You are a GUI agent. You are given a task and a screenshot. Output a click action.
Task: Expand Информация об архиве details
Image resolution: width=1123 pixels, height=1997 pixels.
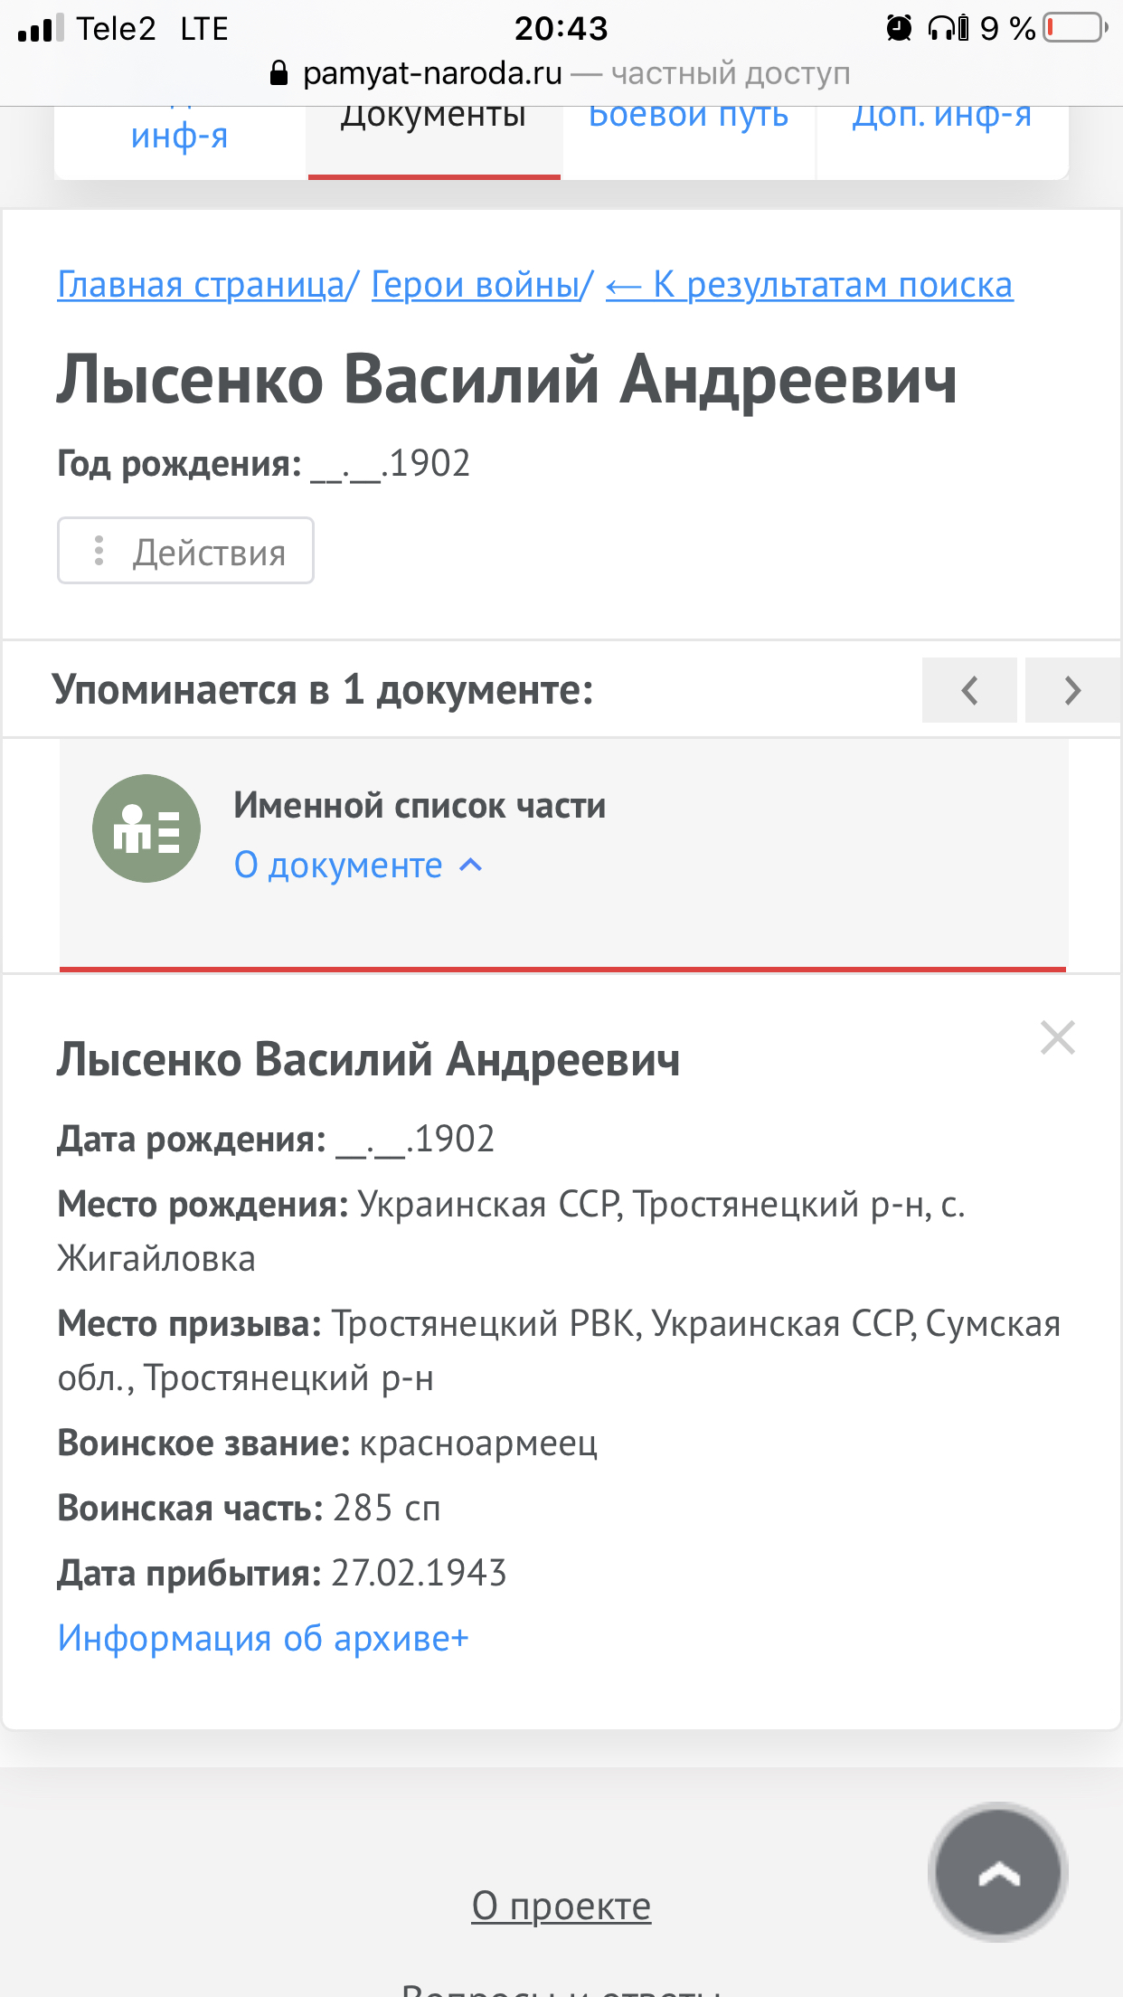point(263,1638)
